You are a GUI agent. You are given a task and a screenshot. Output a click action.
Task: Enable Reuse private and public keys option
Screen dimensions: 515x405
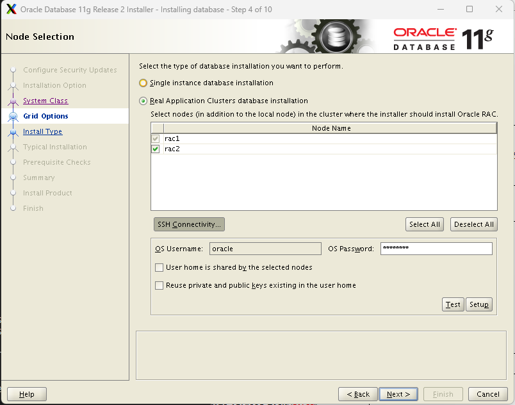coord(159,285)
